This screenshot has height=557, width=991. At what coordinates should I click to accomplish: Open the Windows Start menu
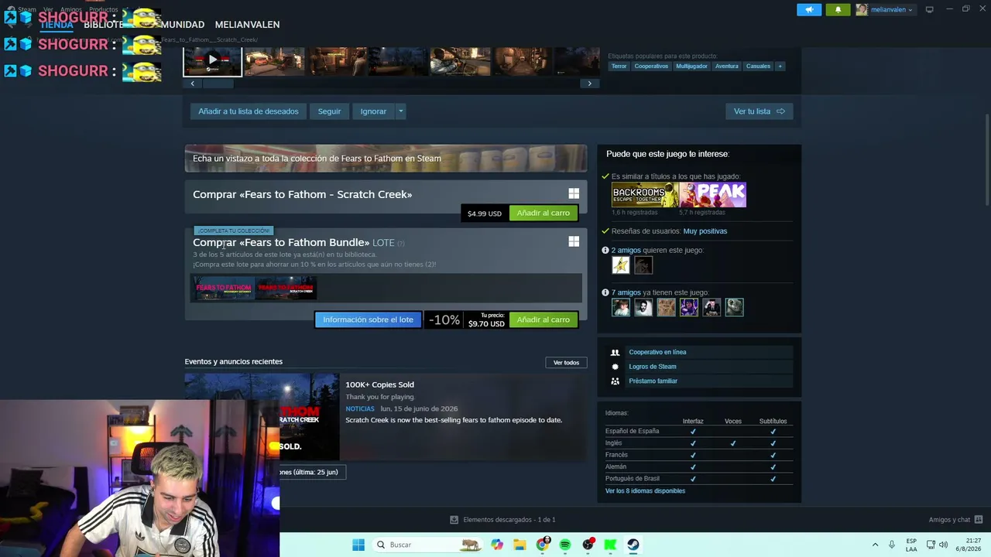tap(358, 545)
